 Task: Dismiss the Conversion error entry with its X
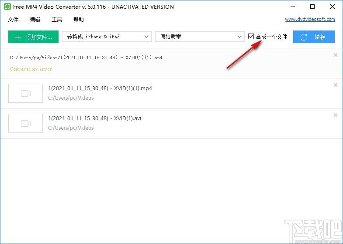pos(335,55)
